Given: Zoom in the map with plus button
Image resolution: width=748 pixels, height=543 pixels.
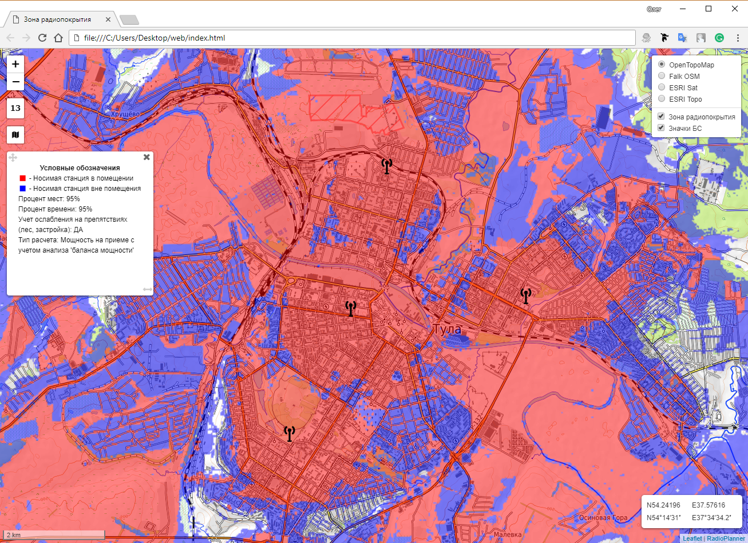Looking at the screenshot, I should (x=15, y=64).
